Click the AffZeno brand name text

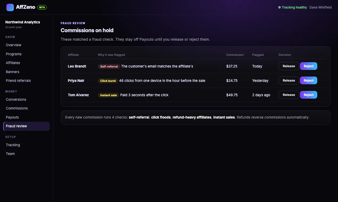point(26,7)
